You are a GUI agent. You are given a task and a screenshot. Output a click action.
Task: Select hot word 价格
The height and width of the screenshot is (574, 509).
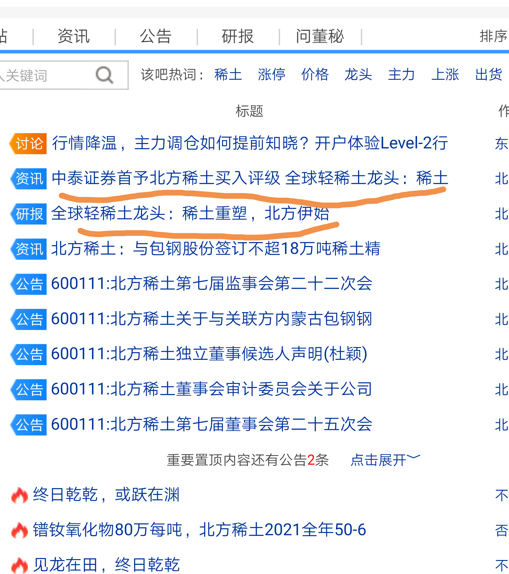[x=315, y=75]
